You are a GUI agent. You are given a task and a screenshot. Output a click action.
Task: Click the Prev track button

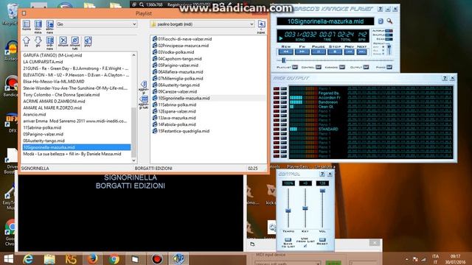pos(349,52)
